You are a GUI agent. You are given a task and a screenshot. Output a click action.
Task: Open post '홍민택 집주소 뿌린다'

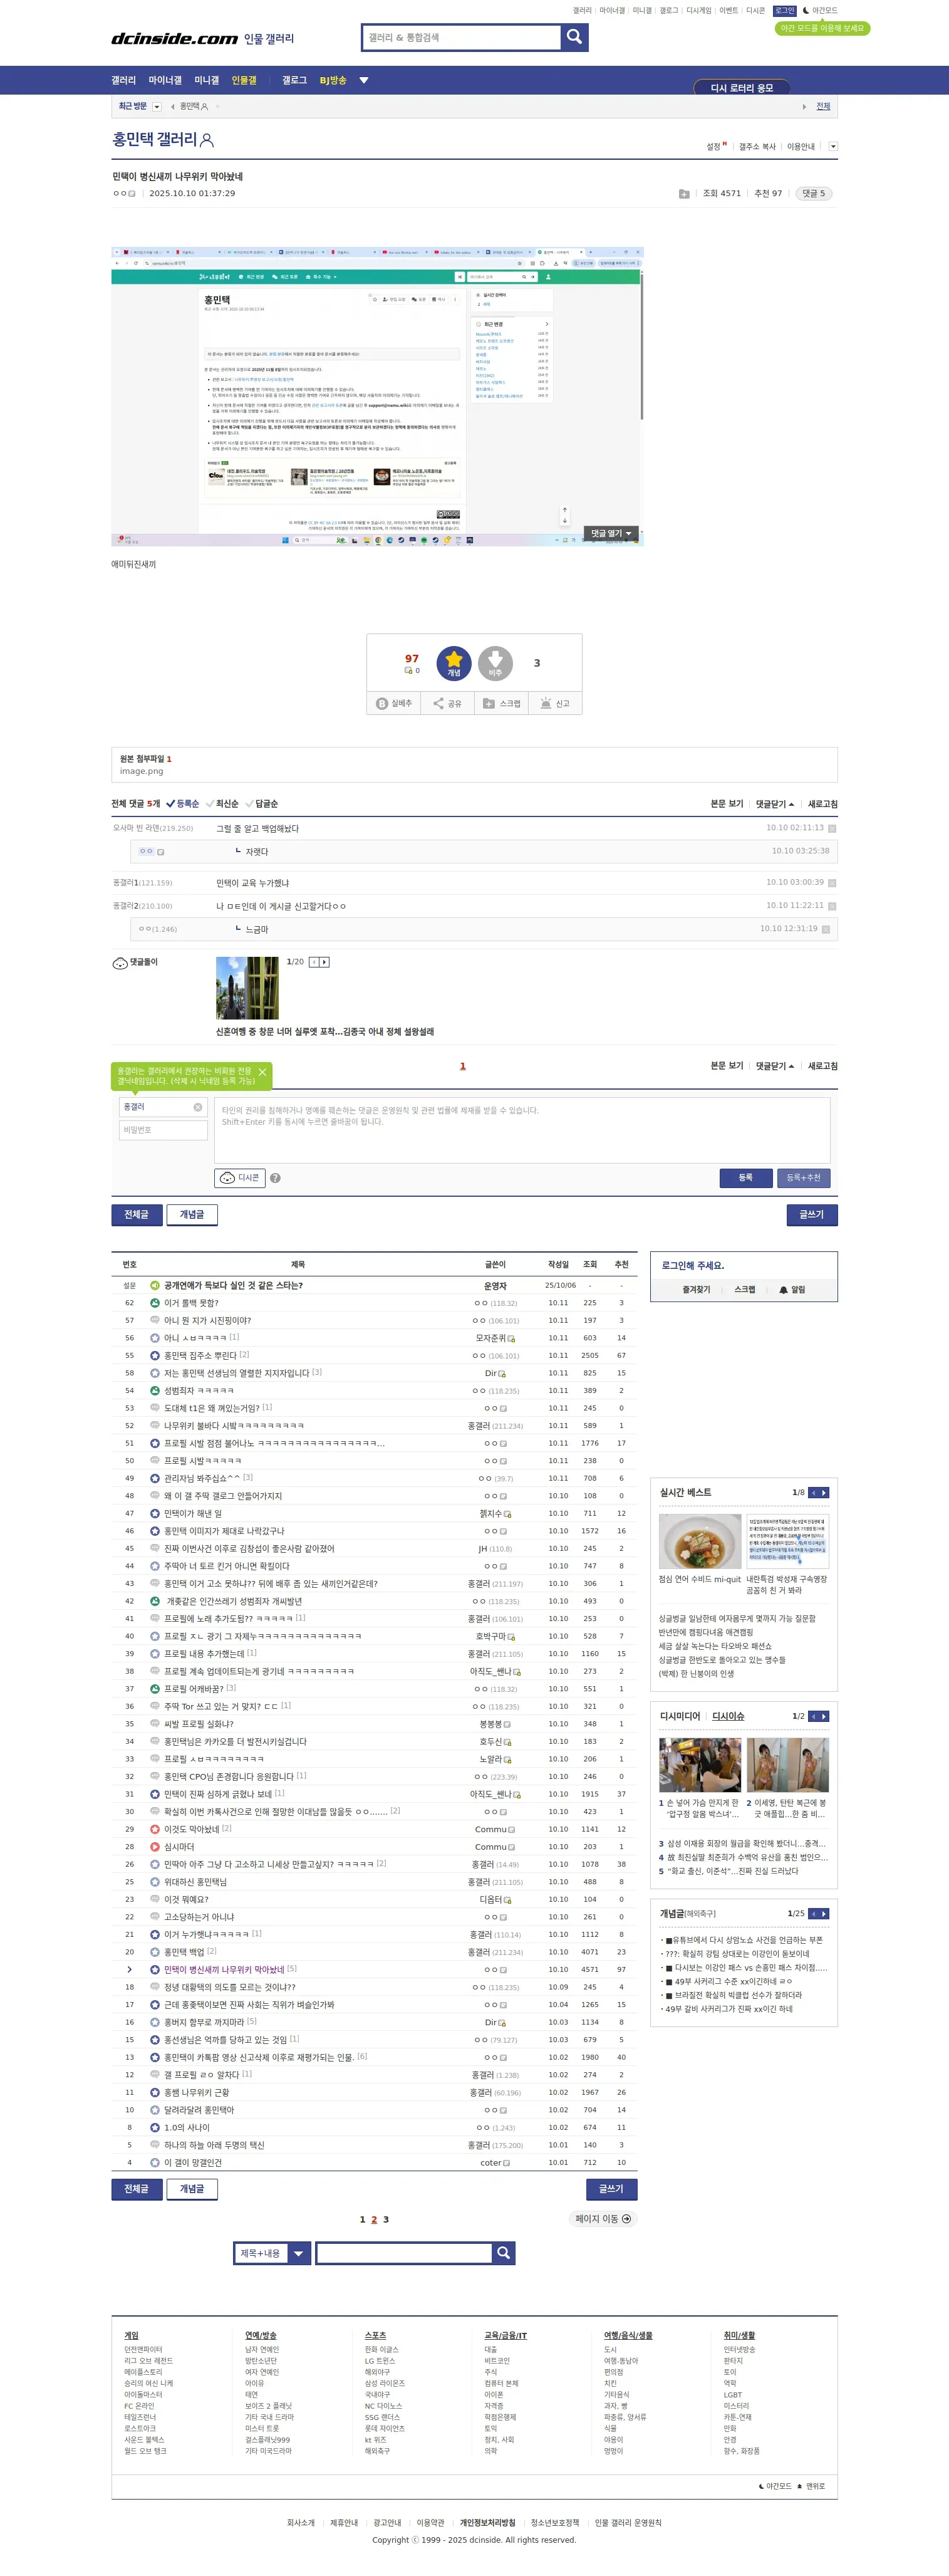200,1355
